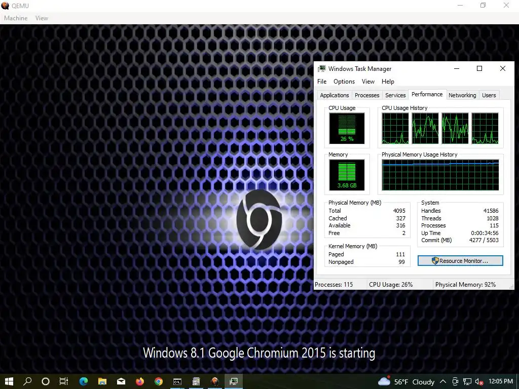The image size is (519, 389).
Task: Switch to the Processes tab
Action: click(x=367, y=95)
